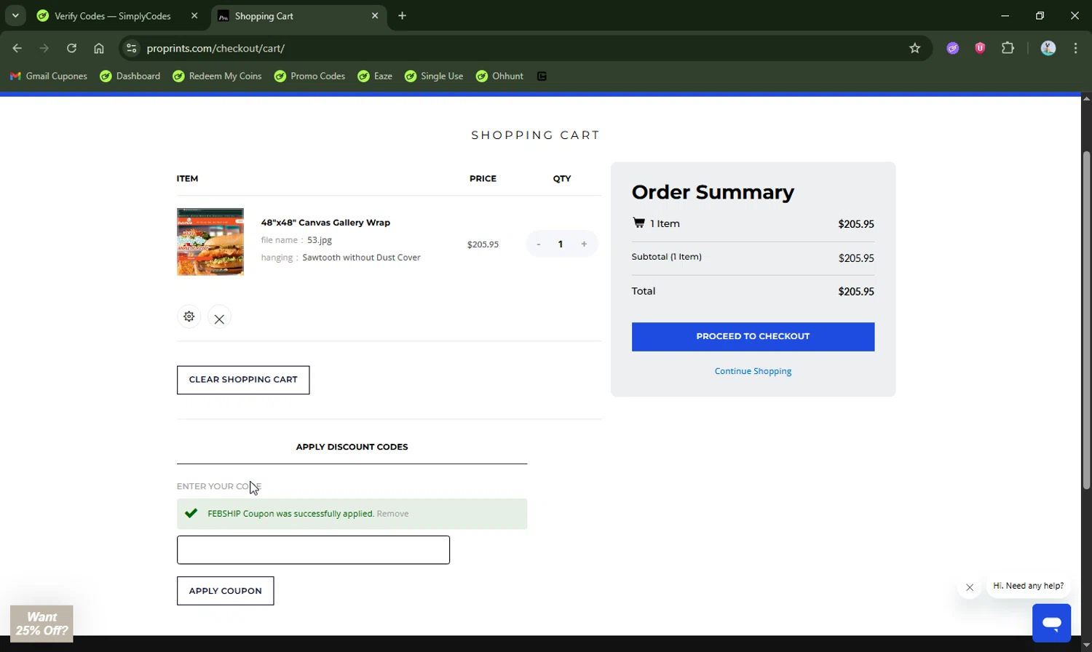Go to the browser home page icon
Screen dimensions: 1092x652
99,48
